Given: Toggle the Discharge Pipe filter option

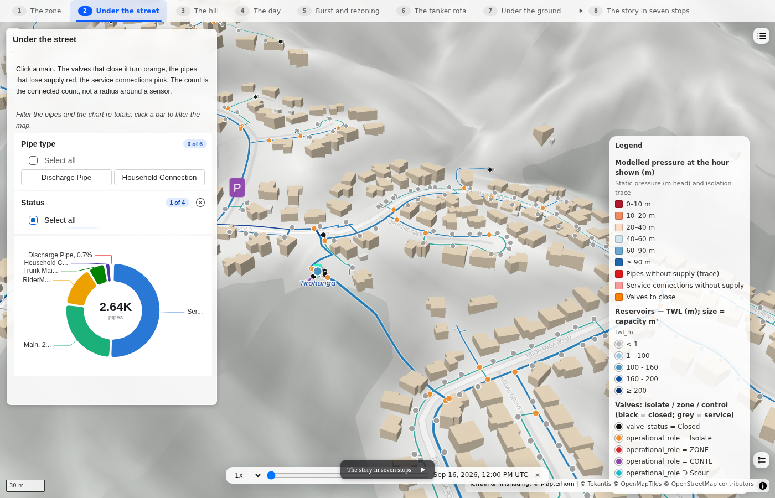Looking at the screenshot, I should (66, 177).
